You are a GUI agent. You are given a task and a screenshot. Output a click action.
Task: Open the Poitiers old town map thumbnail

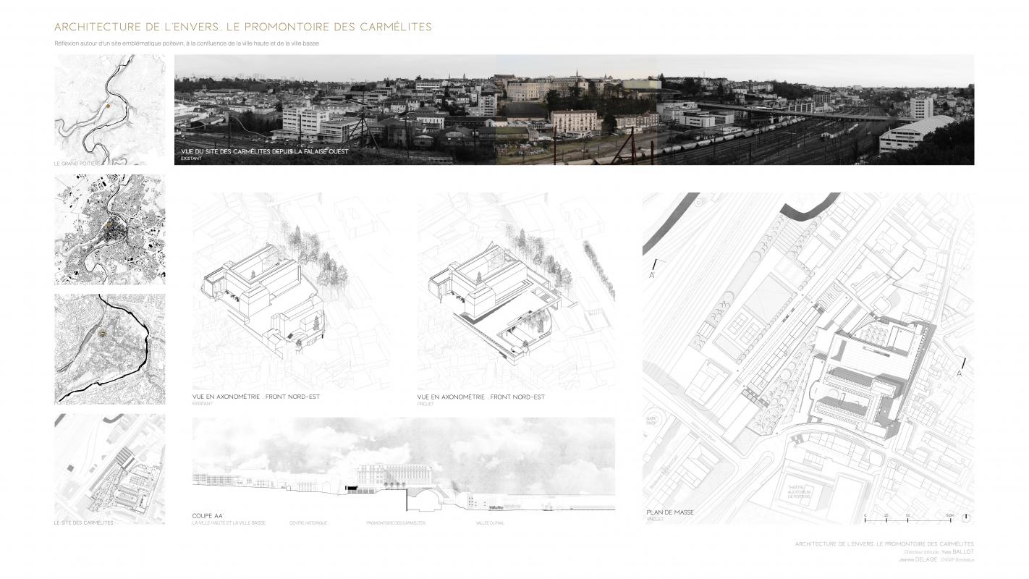tap(109, 348)
